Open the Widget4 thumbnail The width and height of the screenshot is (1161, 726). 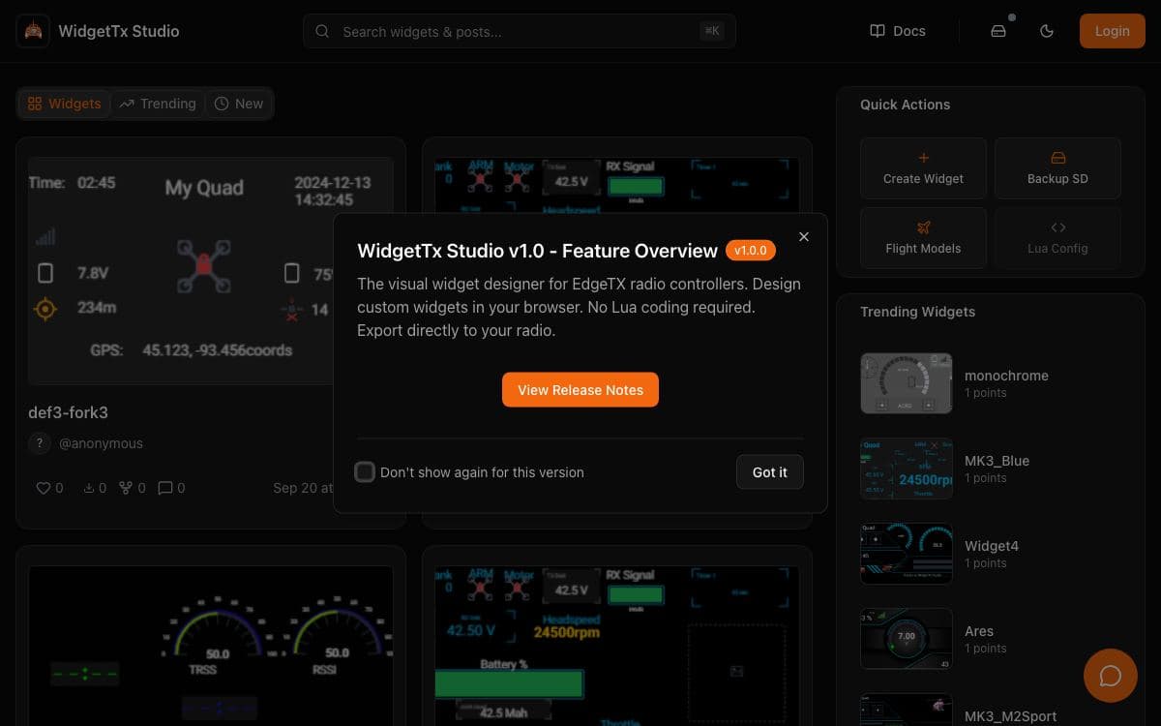pos(907,554)
